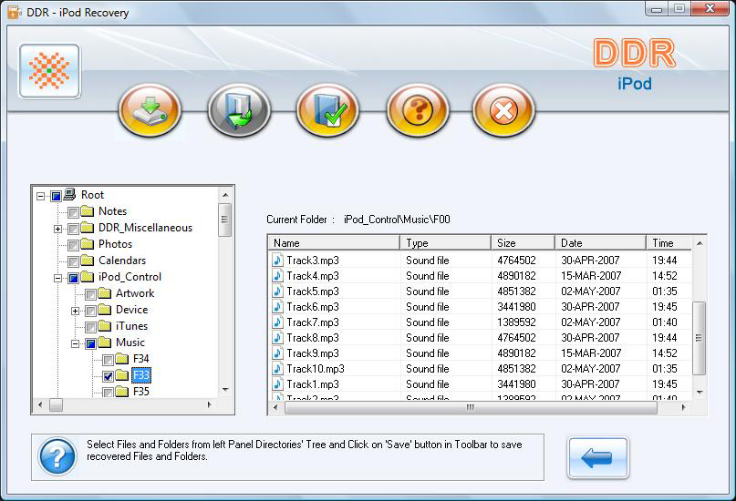This screenshot has width=736, height=501.
Task: Toggle the Calendars folder checkbox
Action: point(73,262)
